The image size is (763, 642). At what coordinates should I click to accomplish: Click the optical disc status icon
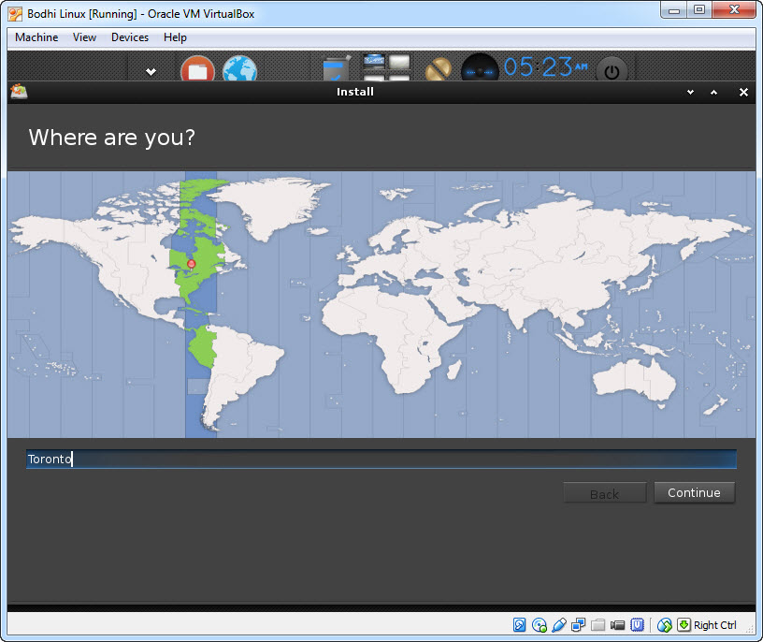540,625
